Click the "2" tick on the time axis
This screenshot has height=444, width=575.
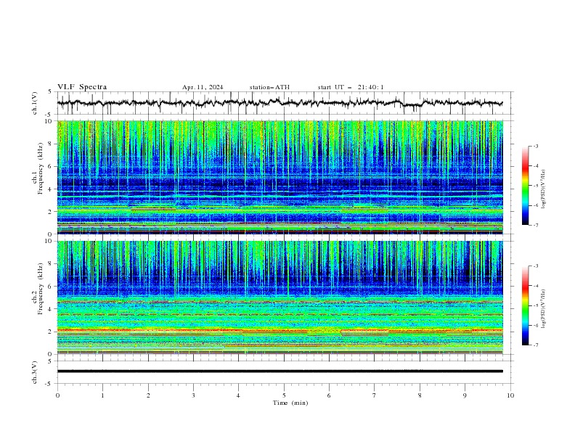click(x=148, y=395)
